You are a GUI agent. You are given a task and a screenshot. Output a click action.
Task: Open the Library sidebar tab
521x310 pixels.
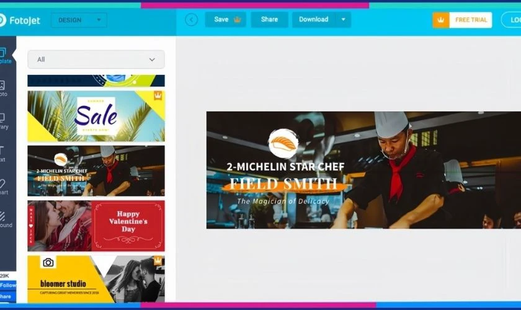pyautogui.click(x=3, y=122)
